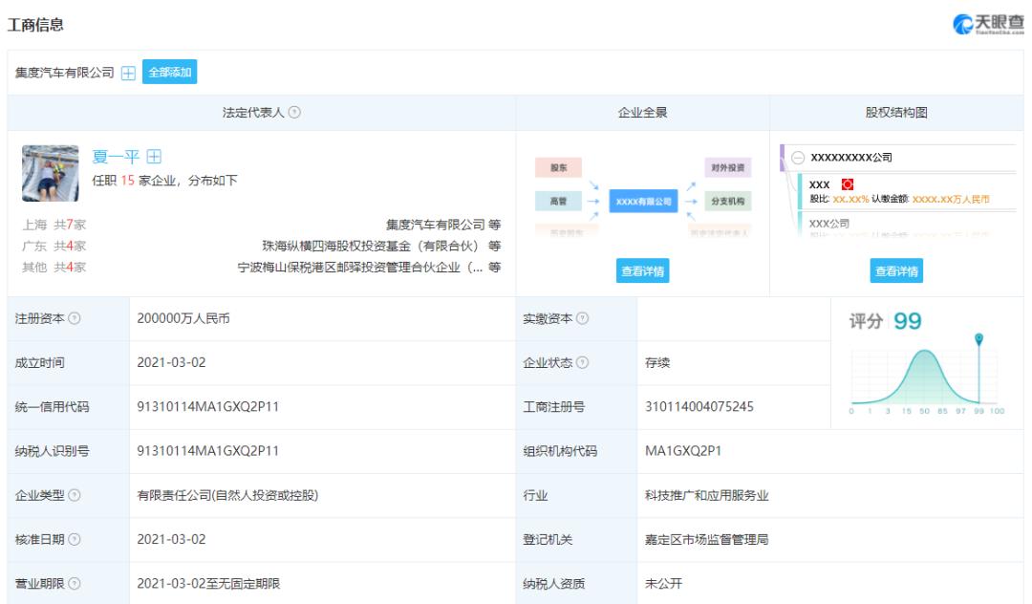Screen dimensions: 1032x604
Task: Click the help icon beside 企业类型
Action: tap(75, 496)
